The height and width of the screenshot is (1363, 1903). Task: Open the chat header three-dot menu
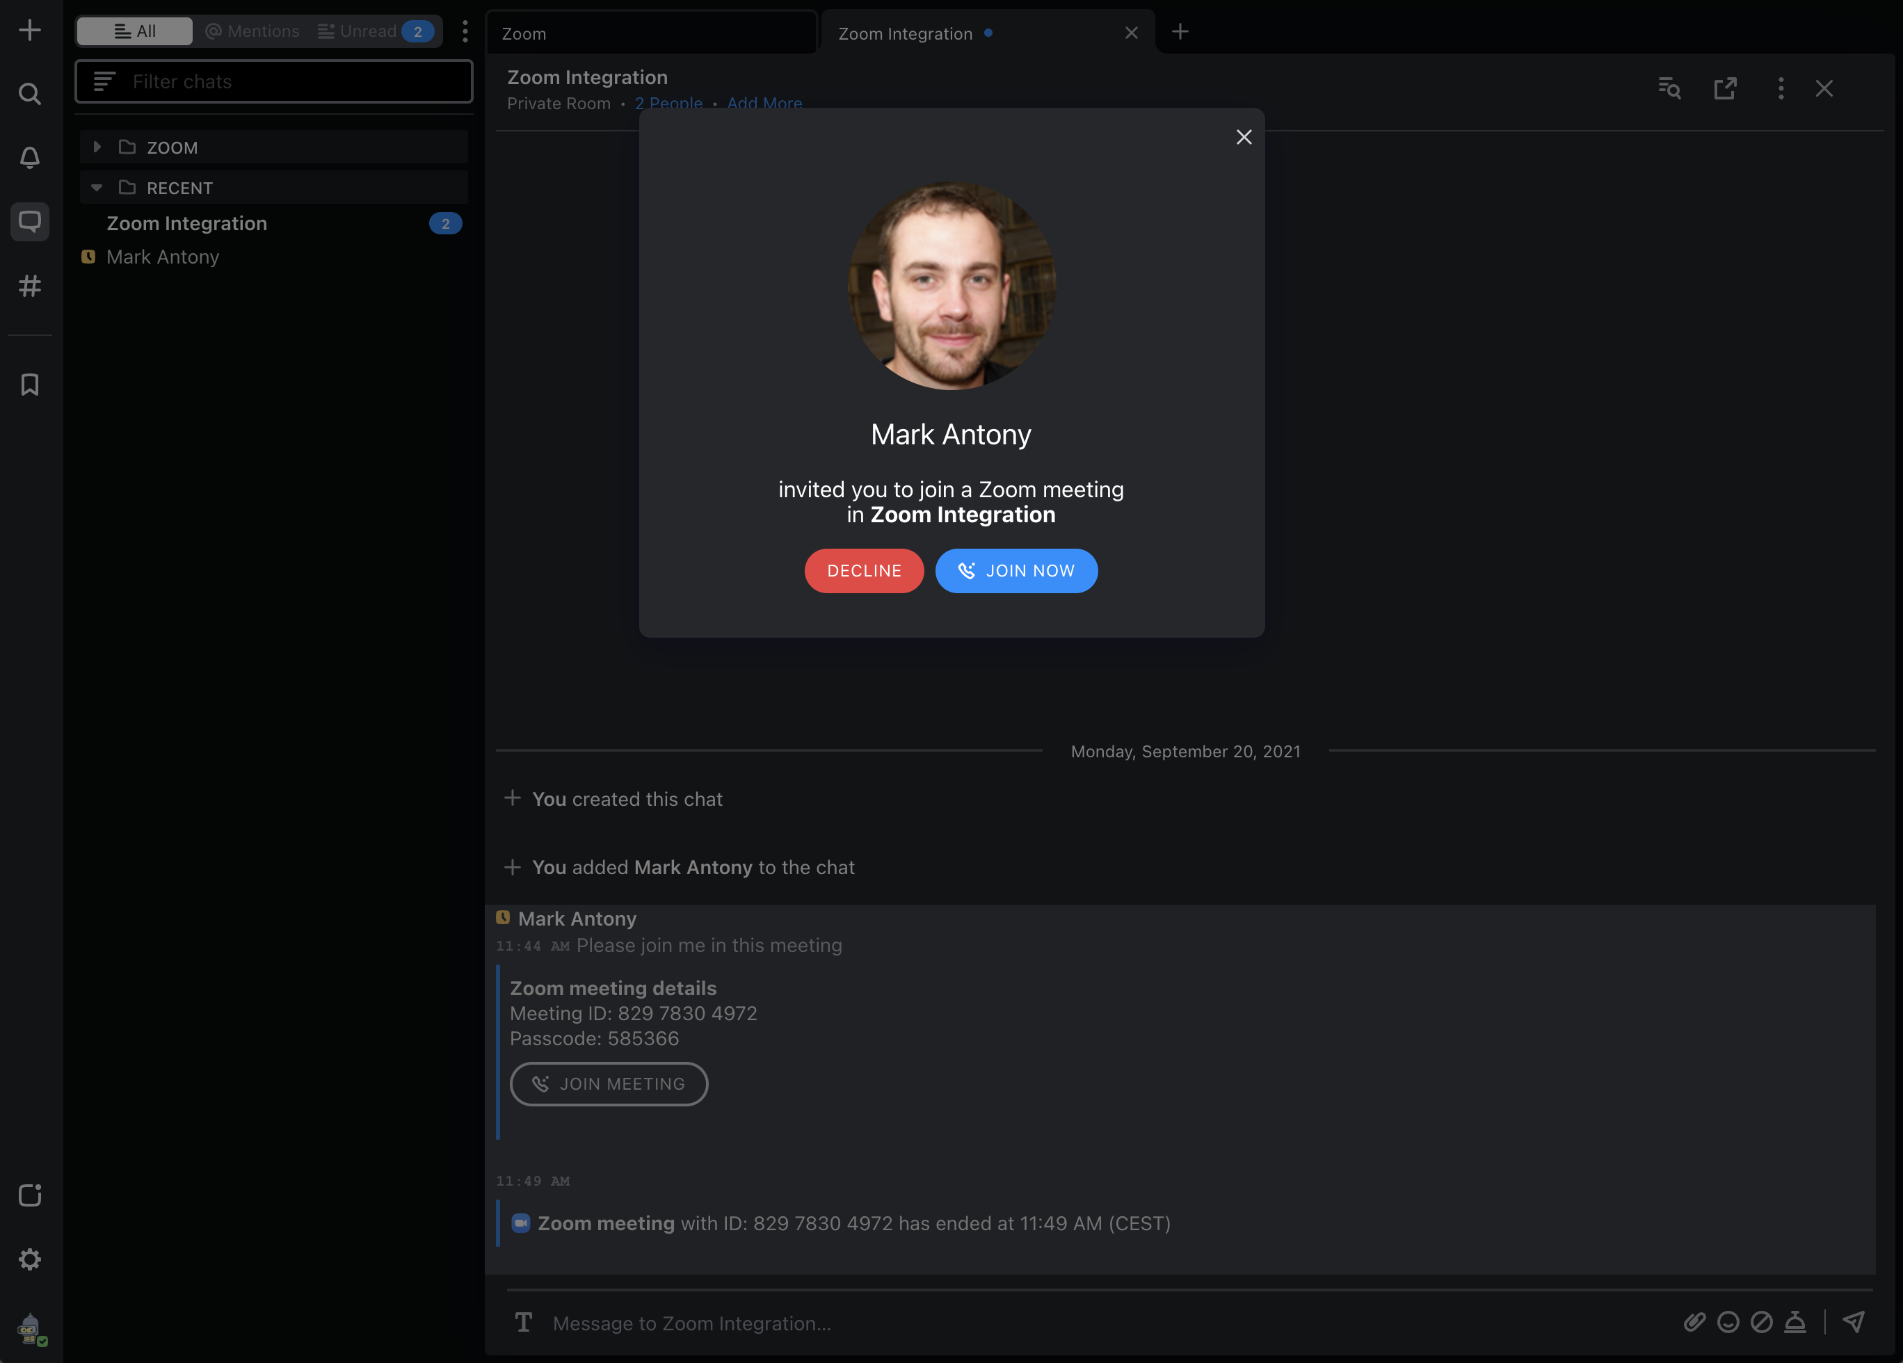pyautogui.click(x=1781, y=88)
